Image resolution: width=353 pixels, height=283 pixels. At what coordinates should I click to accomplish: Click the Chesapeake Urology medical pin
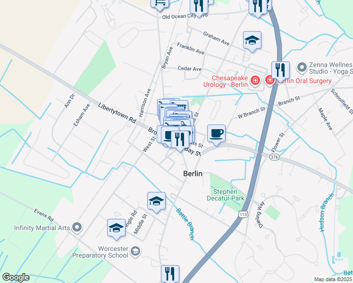coord(255,80)
